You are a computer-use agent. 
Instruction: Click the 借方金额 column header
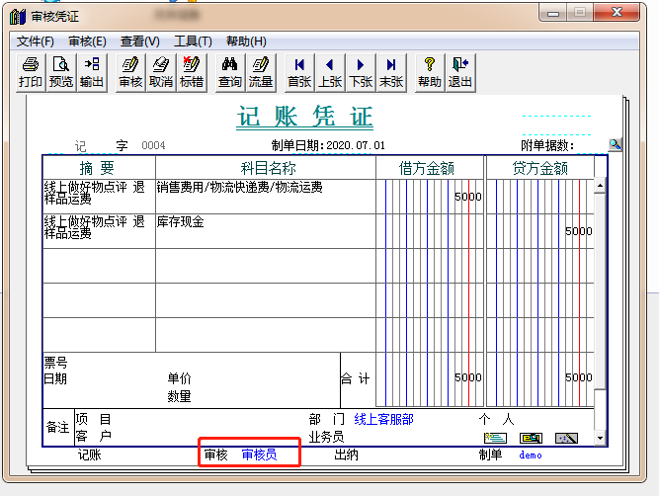[x=427, y=168]
